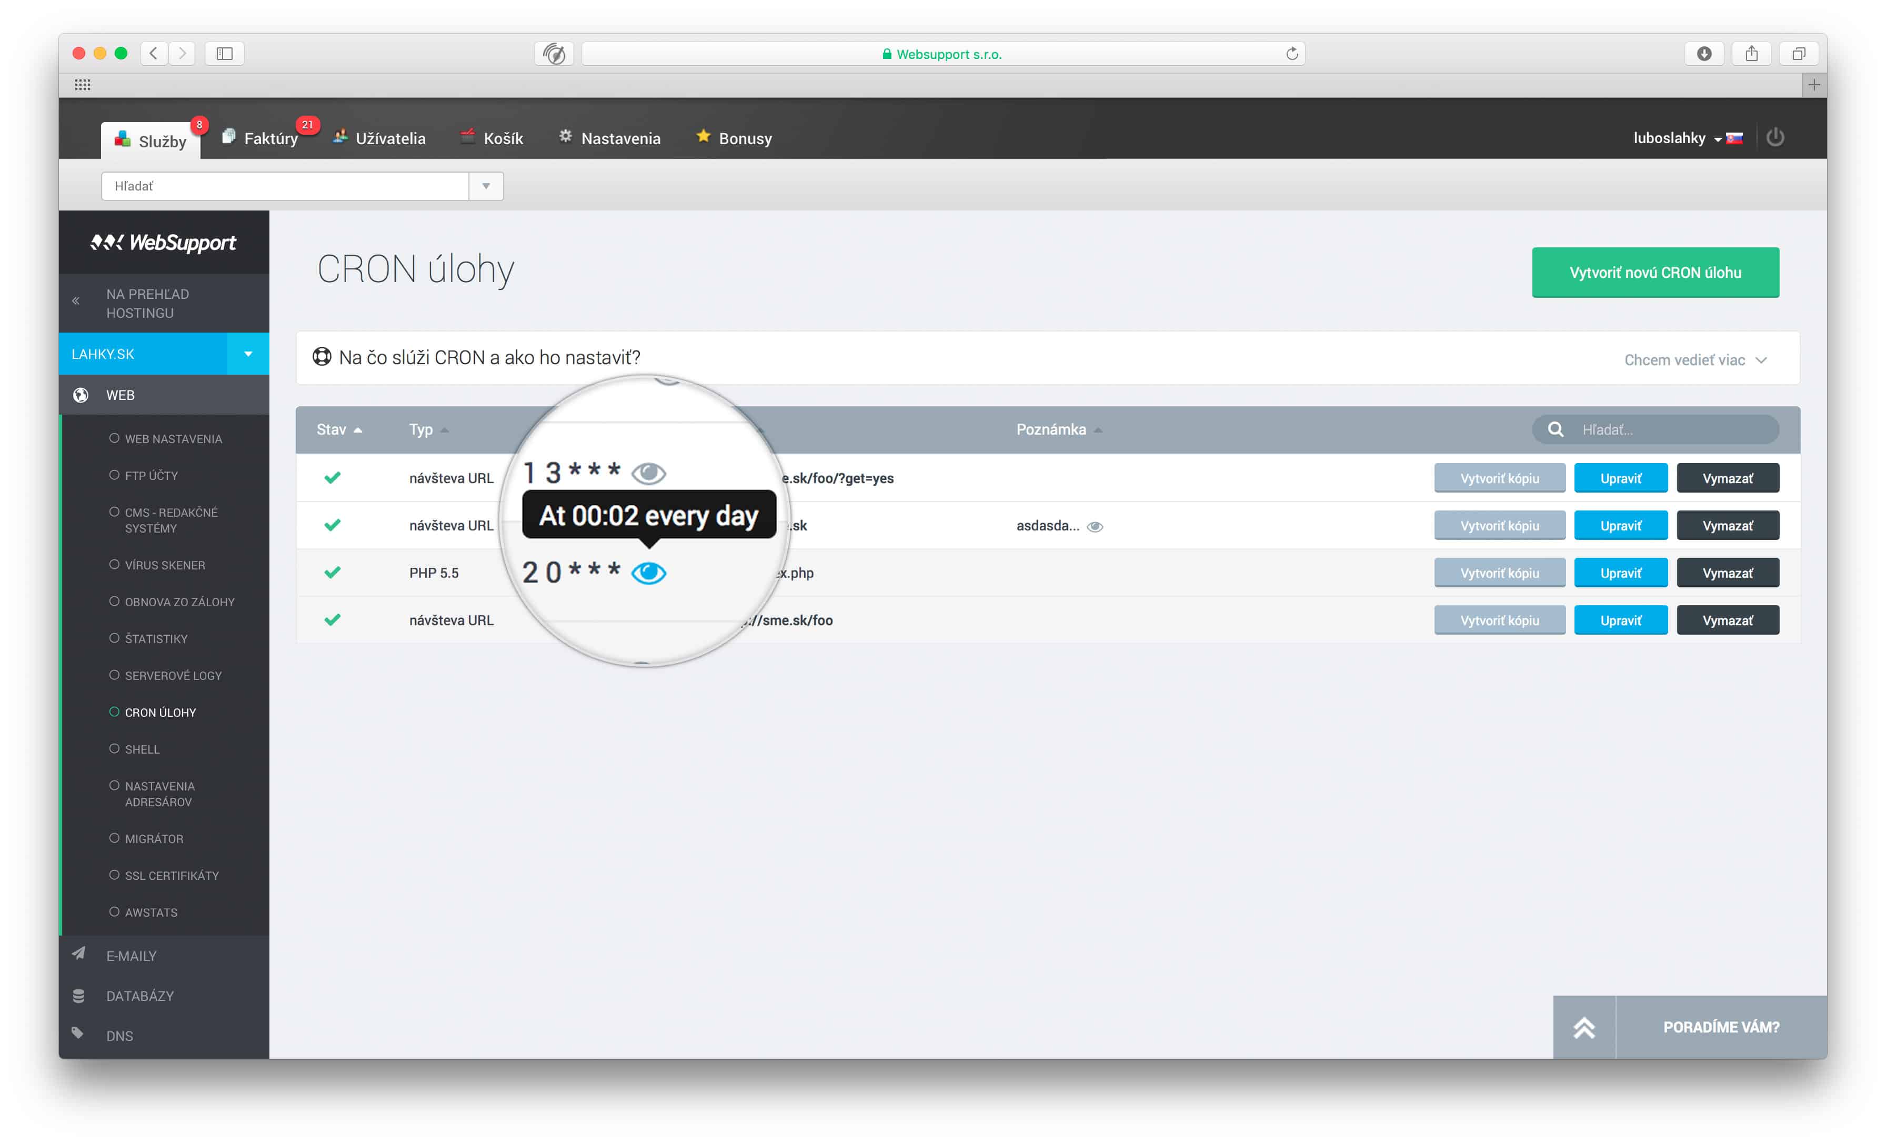
Task: Click the lifebuoy help icon
Action: (x=322, y=357)
